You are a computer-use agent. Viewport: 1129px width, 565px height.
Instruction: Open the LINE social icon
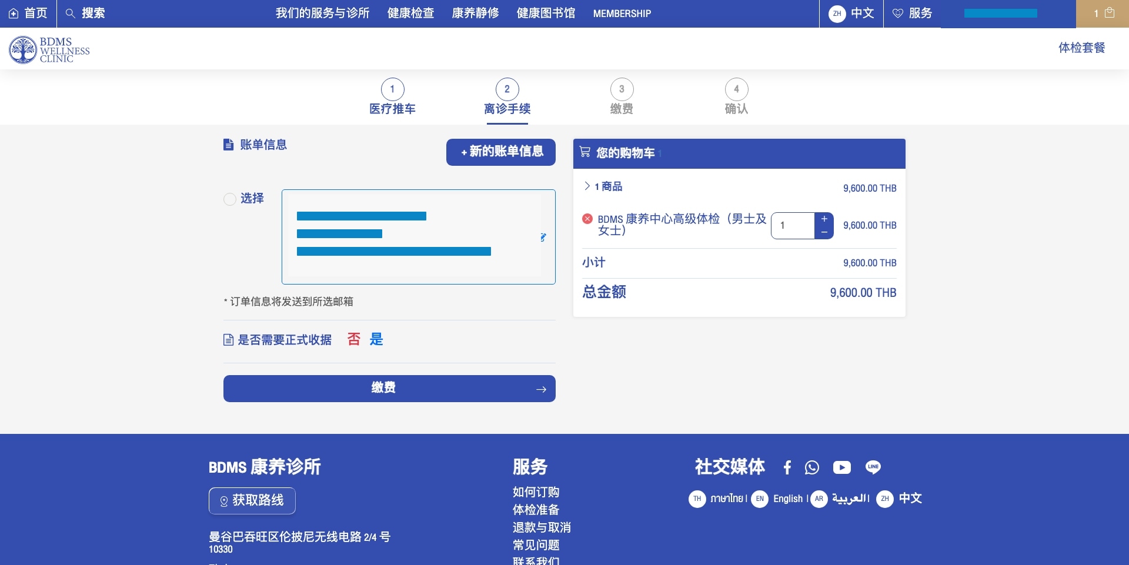(x=873, y=467)
